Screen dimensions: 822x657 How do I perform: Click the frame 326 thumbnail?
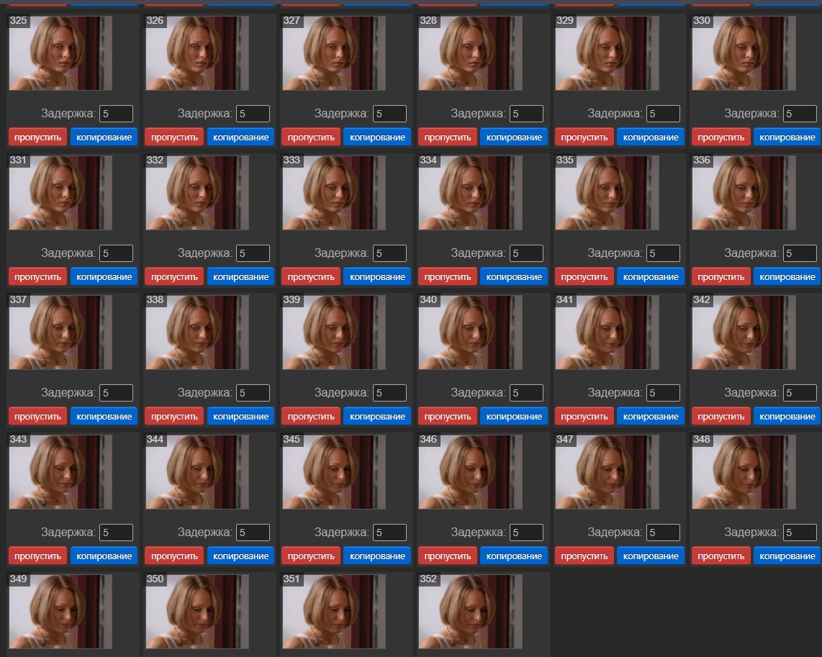[197, 53]
